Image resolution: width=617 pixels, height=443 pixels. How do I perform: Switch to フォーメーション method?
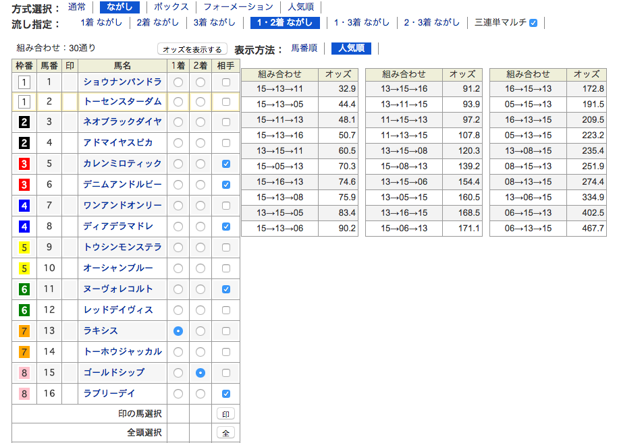tap(238, 7)
